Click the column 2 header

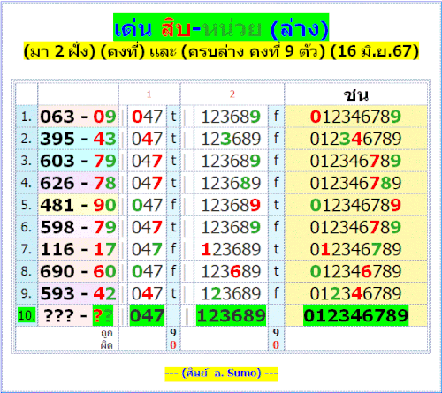(232, 94)
